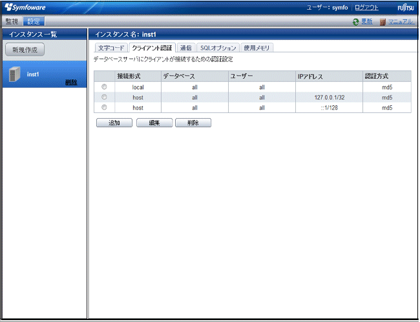Click the 削除 link for inst1
The height and width of the screenshot is (322, 420).
pyautogui.click(x=72, y=83)
